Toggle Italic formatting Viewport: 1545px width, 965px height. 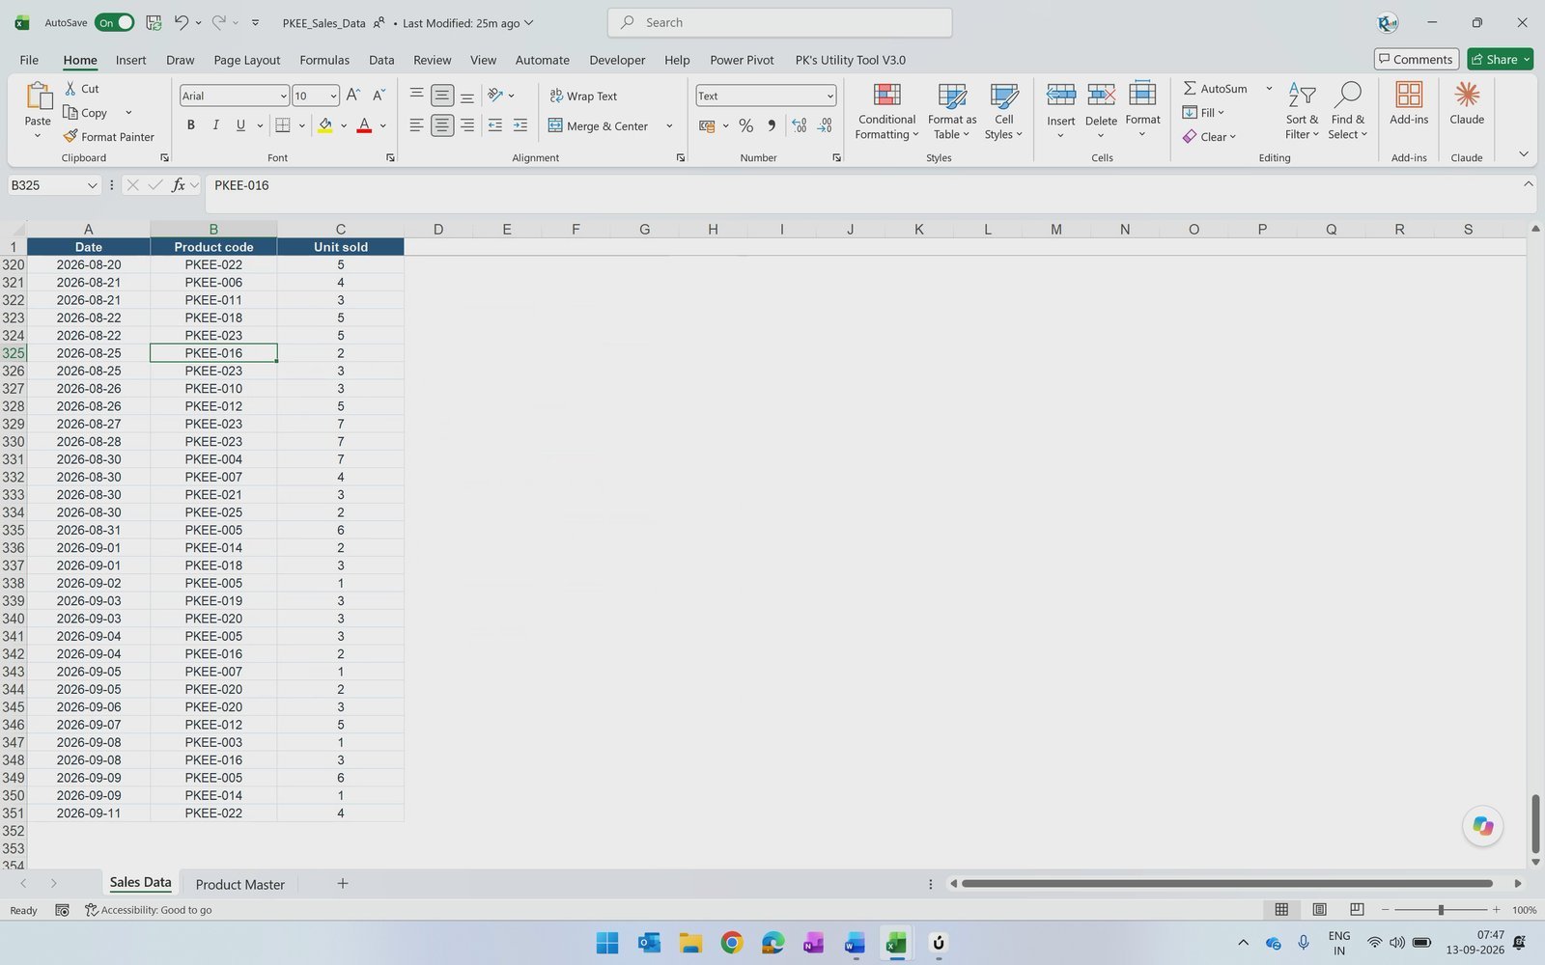215,124
